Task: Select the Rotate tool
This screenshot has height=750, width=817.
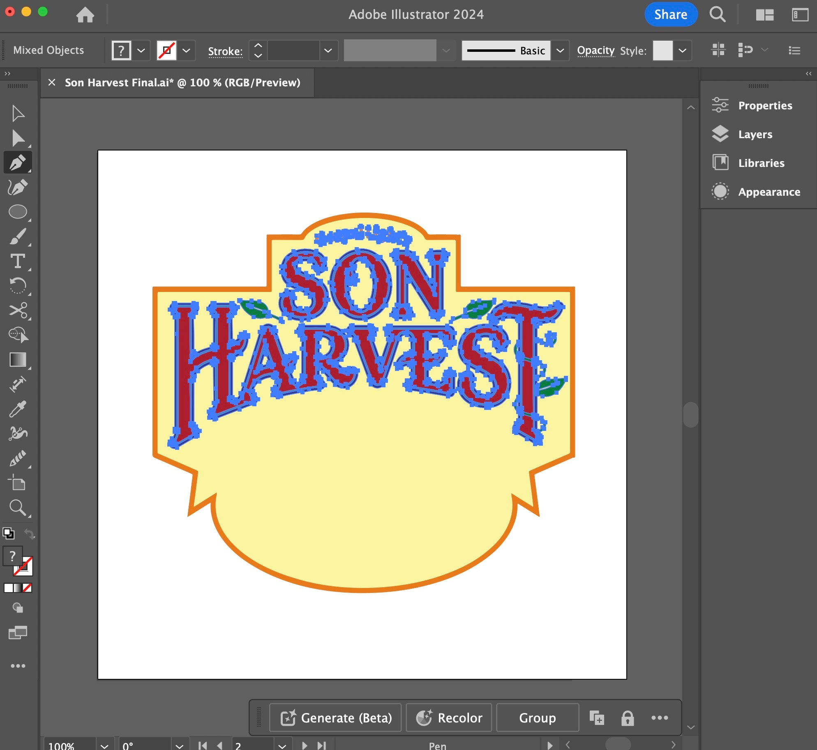Action: tap(17, 286)
